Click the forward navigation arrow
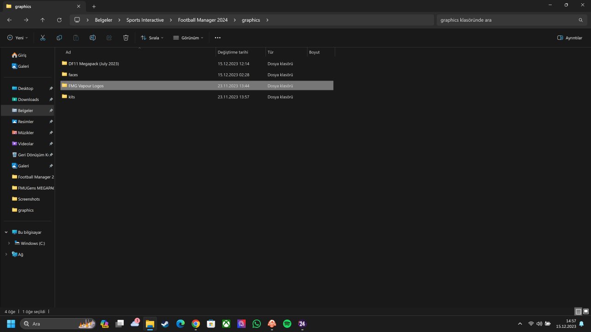 [x=26, y=20]
